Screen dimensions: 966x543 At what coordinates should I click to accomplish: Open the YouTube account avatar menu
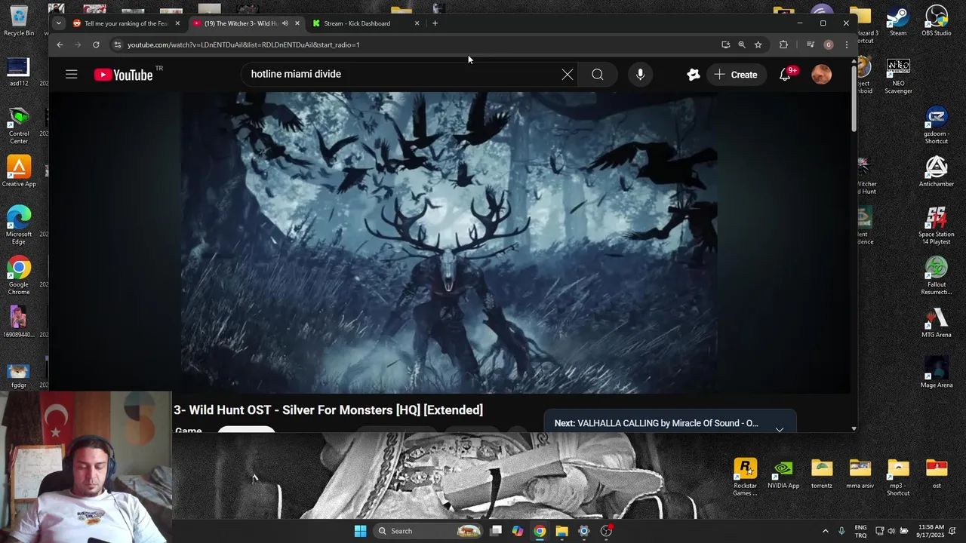821,74
